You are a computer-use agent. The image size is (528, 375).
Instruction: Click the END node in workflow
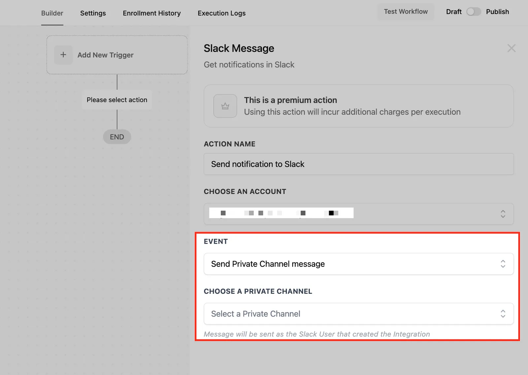pos(117,137)
